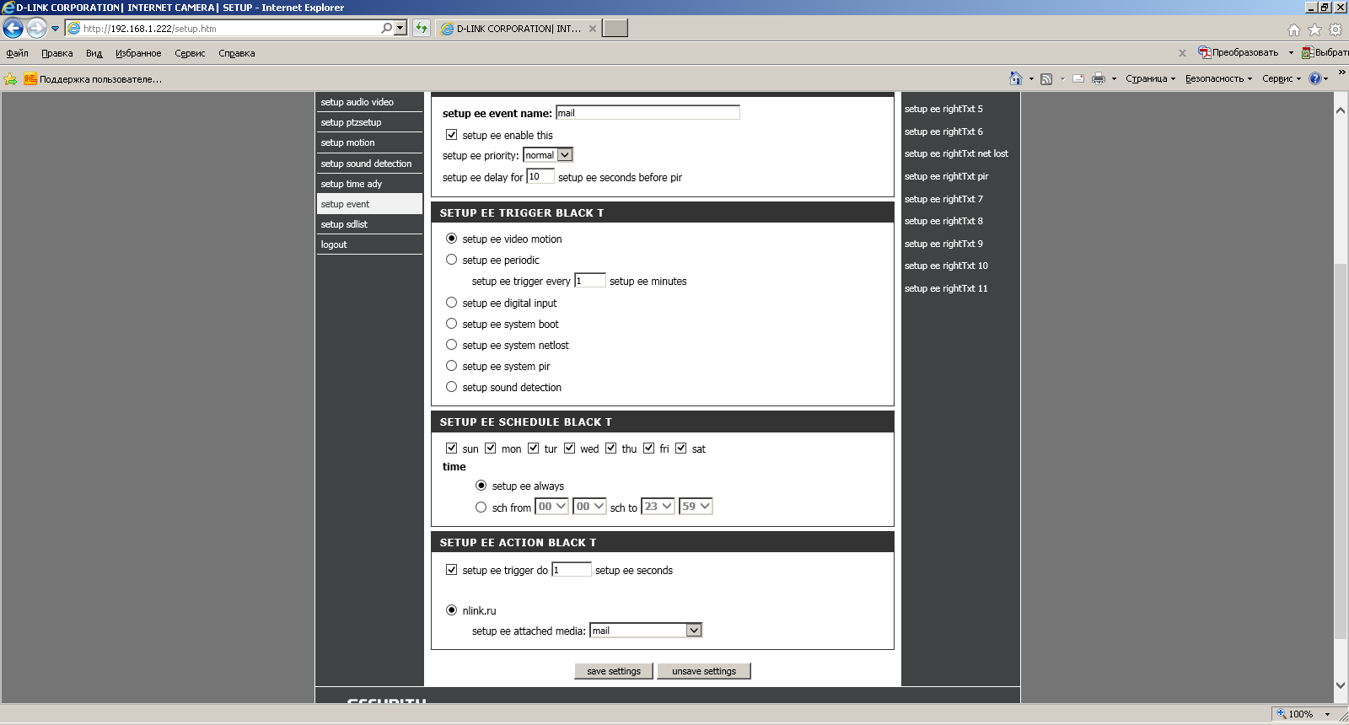Open the zoom level 100% dropdown arrow
1349x725 pixels.
pos(1327,714)
